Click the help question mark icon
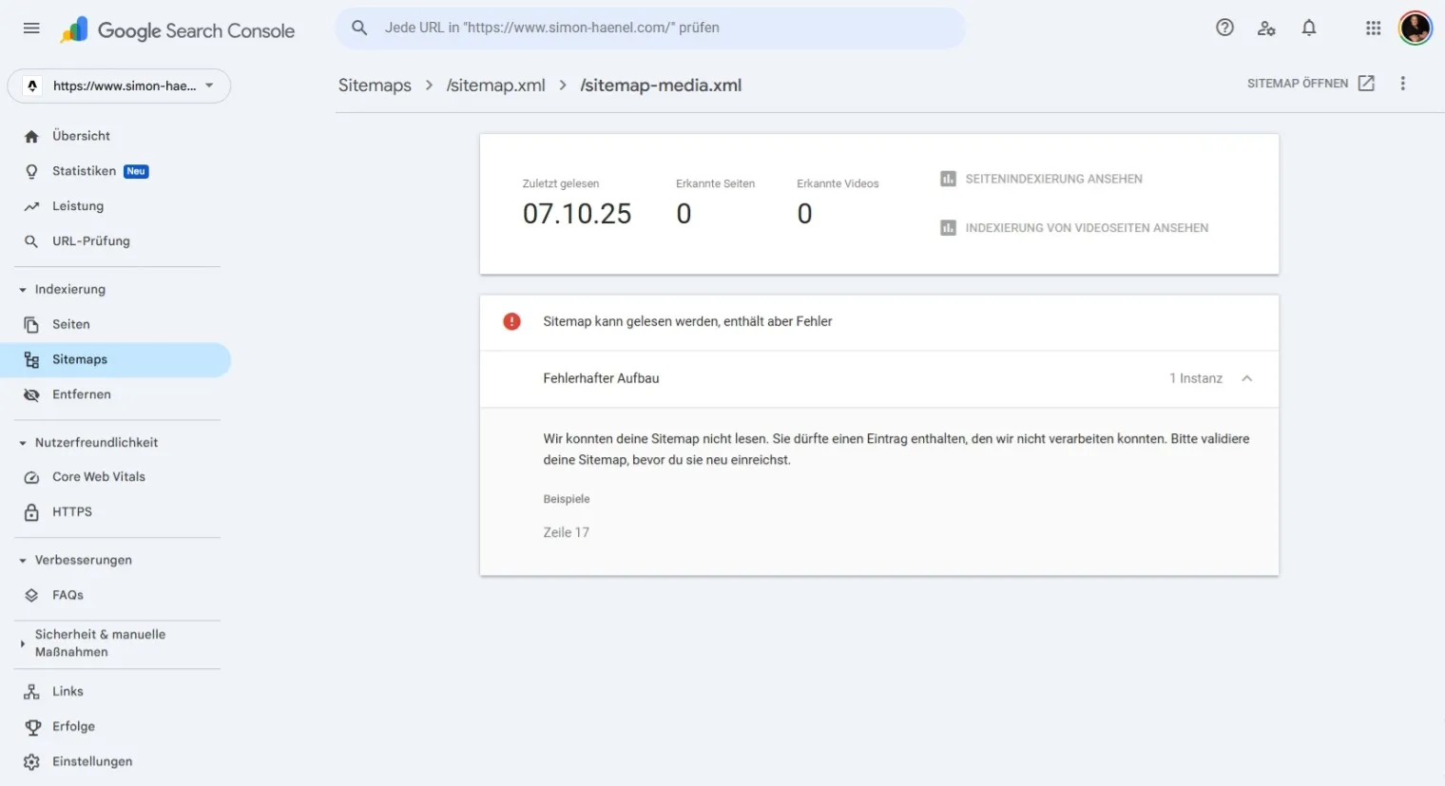Image resolution: width=1445 pixels, height=786 pixels. 1224,28
